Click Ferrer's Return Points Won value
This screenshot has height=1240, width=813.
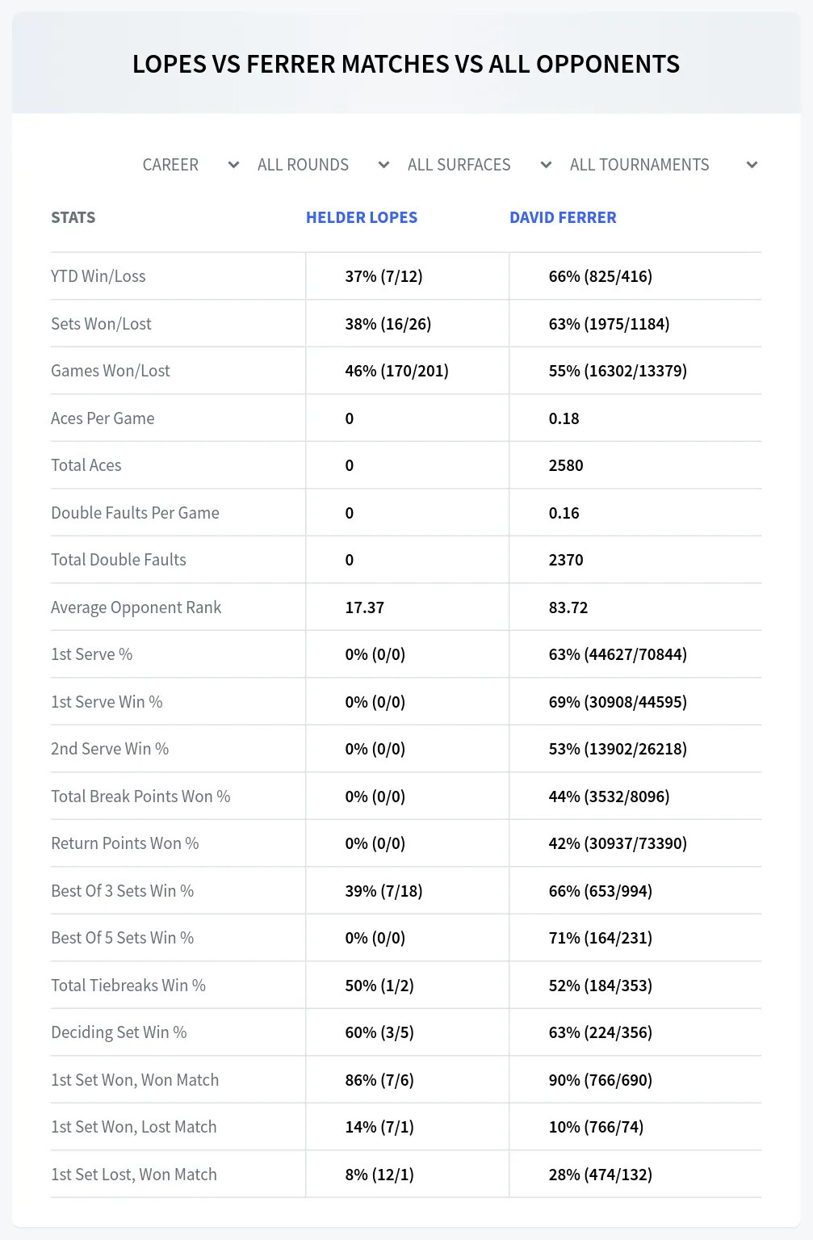pyautogui.click(x=618, y=843)
